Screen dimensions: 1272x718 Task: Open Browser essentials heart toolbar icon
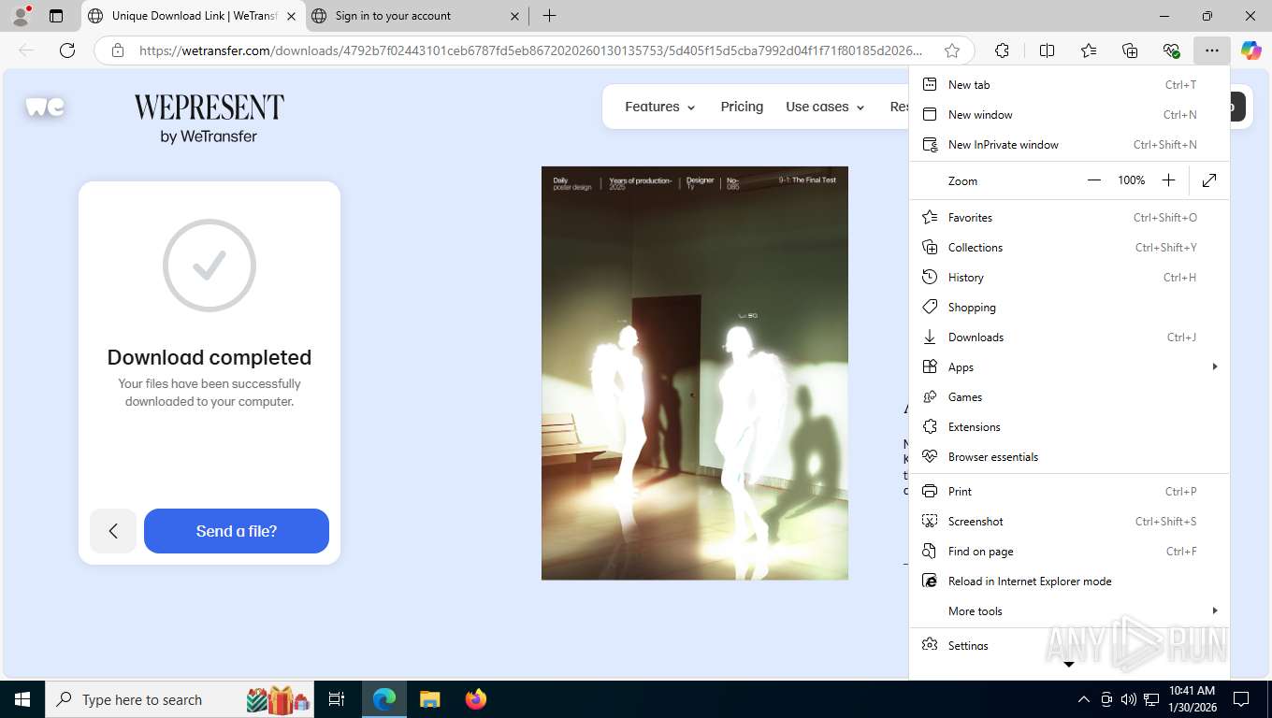click(x=1171, y=50)
